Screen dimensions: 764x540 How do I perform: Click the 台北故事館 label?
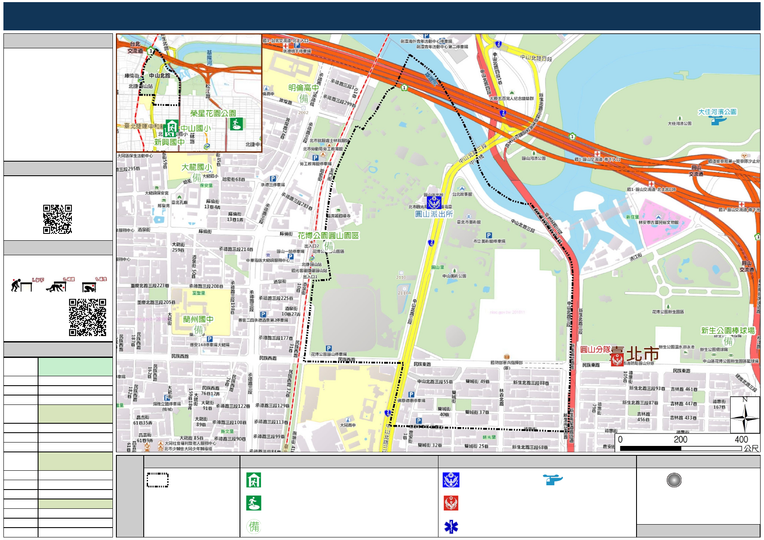[462, 194]
